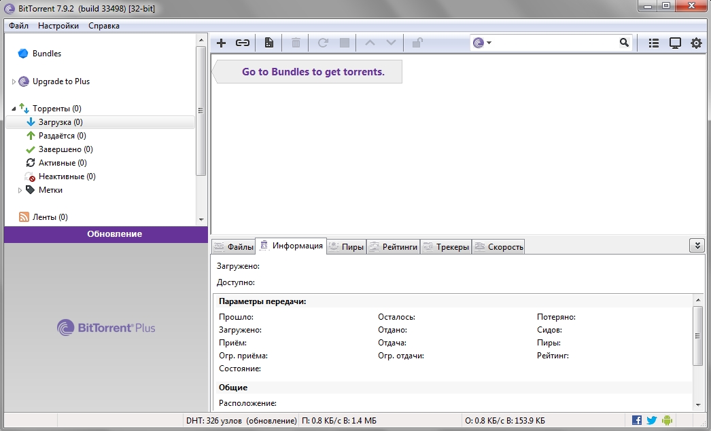Expand the Upgrade to Plus node
Viewport: 711px width, 431px height.
pyautogui.click(x=14, y=82)
